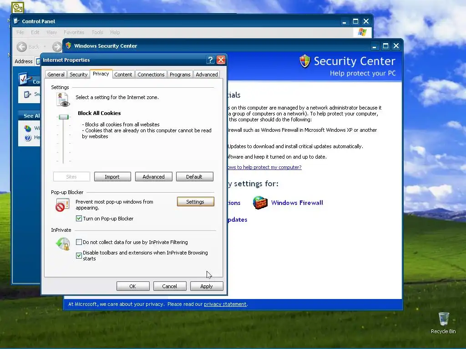Image resolution: width=466 pixels, height=349 pixels.
Task: Click the privacy level slider thumb
Action: [63, 117]
